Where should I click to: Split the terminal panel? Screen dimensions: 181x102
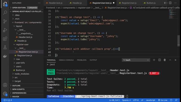coord(160,60)
